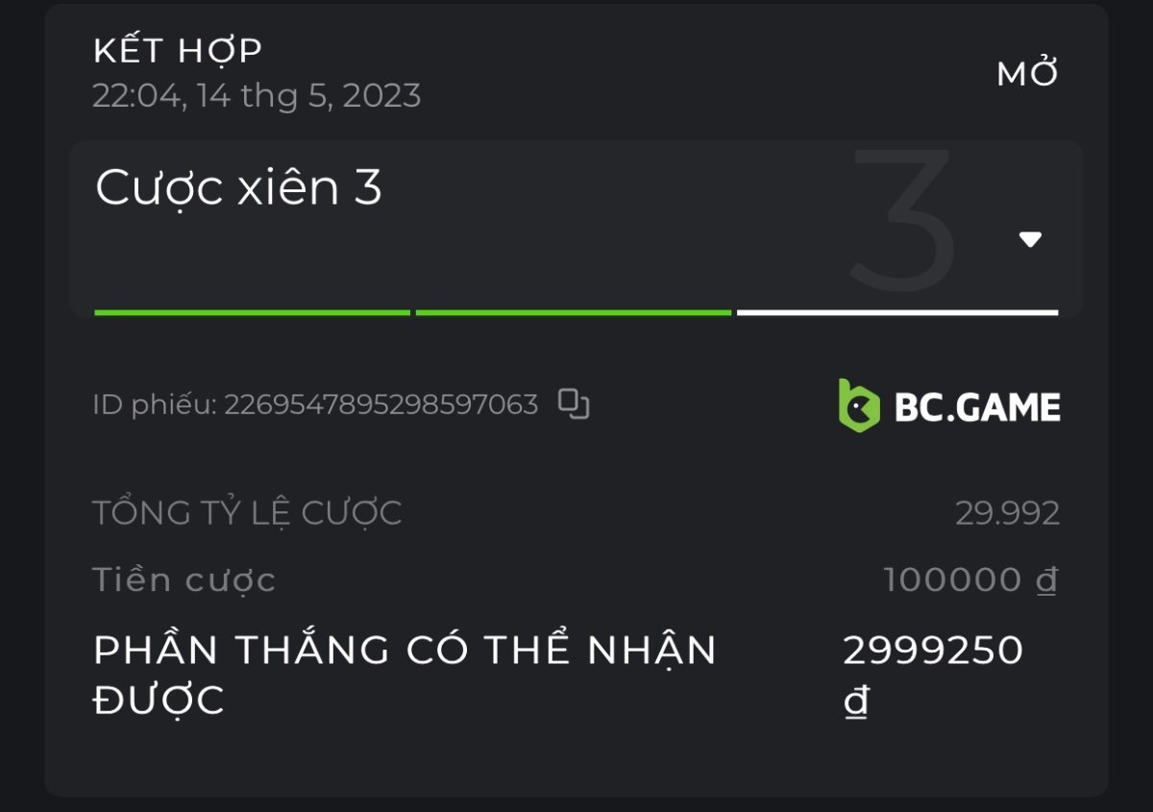The image size is (1153, 812).
Task: Tap the MỞ status label
Action: point(1028,74)
